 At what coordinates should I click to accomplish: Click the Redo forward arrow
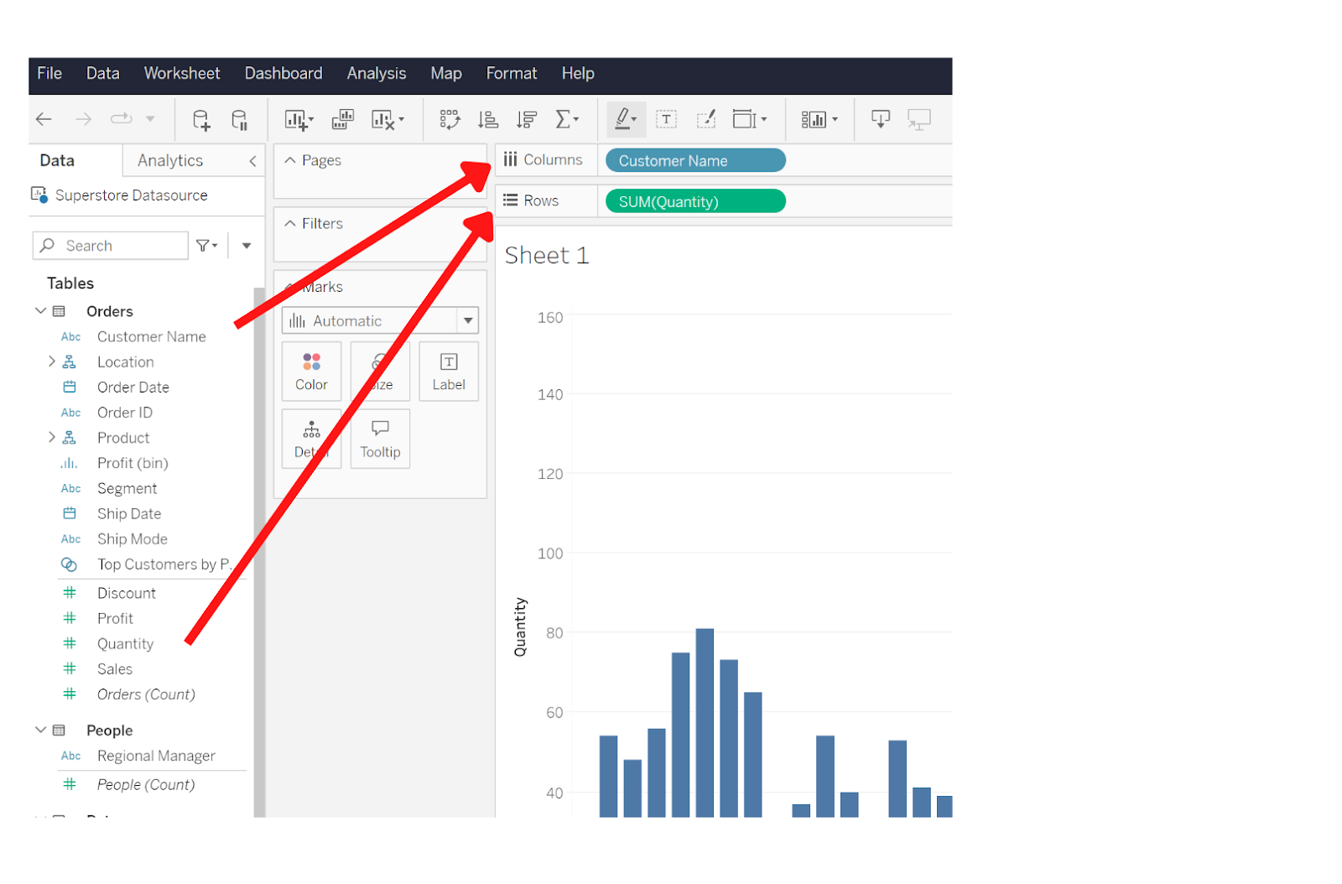[x=83, y=119]
